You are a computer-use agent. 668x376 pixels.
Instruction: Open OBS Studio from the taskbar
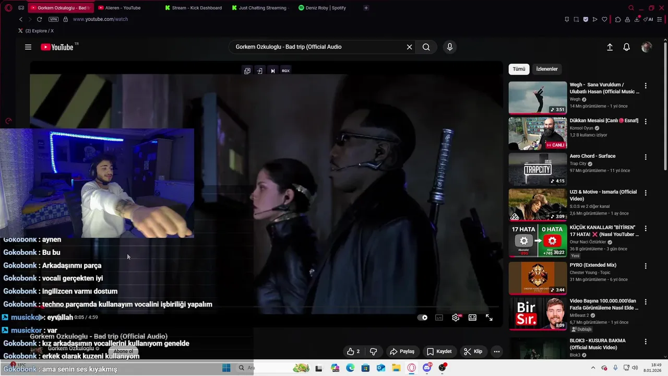pyautogui.click(x=443, y=368)
